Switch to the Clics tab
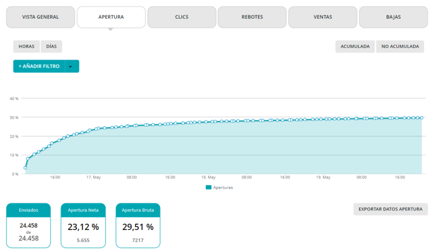The height and width of the screenshot is (252, 435). [x=182, y=17]
